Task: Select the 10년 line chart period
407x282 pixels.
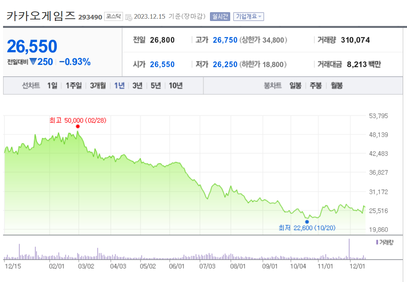Action: (x=176, y=85)
